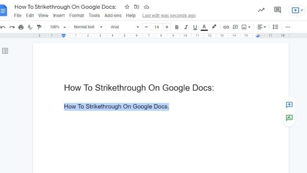This screenshot has height=173, width=307.
Task: Toggle underline formatting
Action: (x=195, y=27)
